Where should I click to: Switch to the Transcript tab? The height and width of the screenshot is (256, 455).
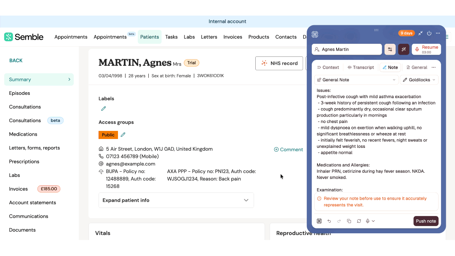tap(361, 67)
